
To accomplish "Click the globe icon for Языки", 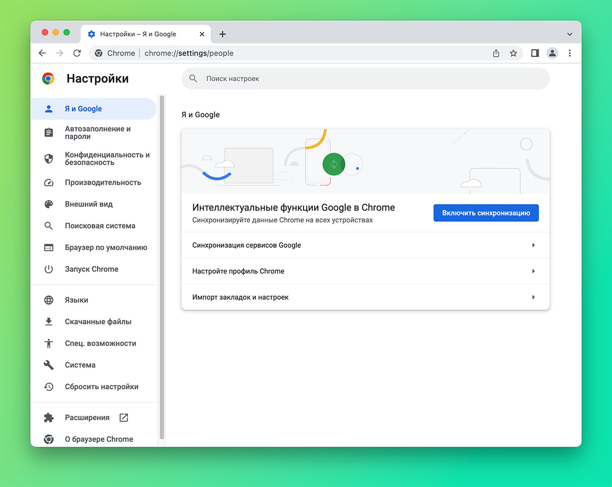I will coord(48,300).
